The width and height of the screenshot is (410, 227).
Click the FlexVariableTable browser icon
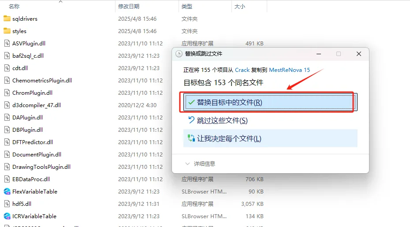point(7,192)
